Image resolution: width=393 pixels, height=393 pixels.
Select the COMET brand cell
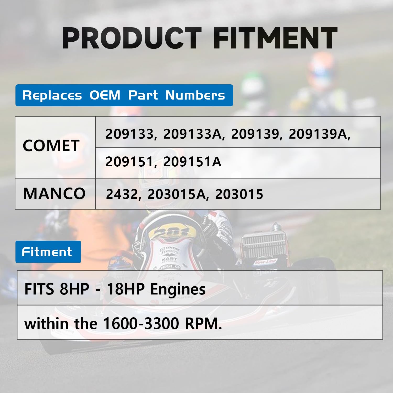(51, 146)
